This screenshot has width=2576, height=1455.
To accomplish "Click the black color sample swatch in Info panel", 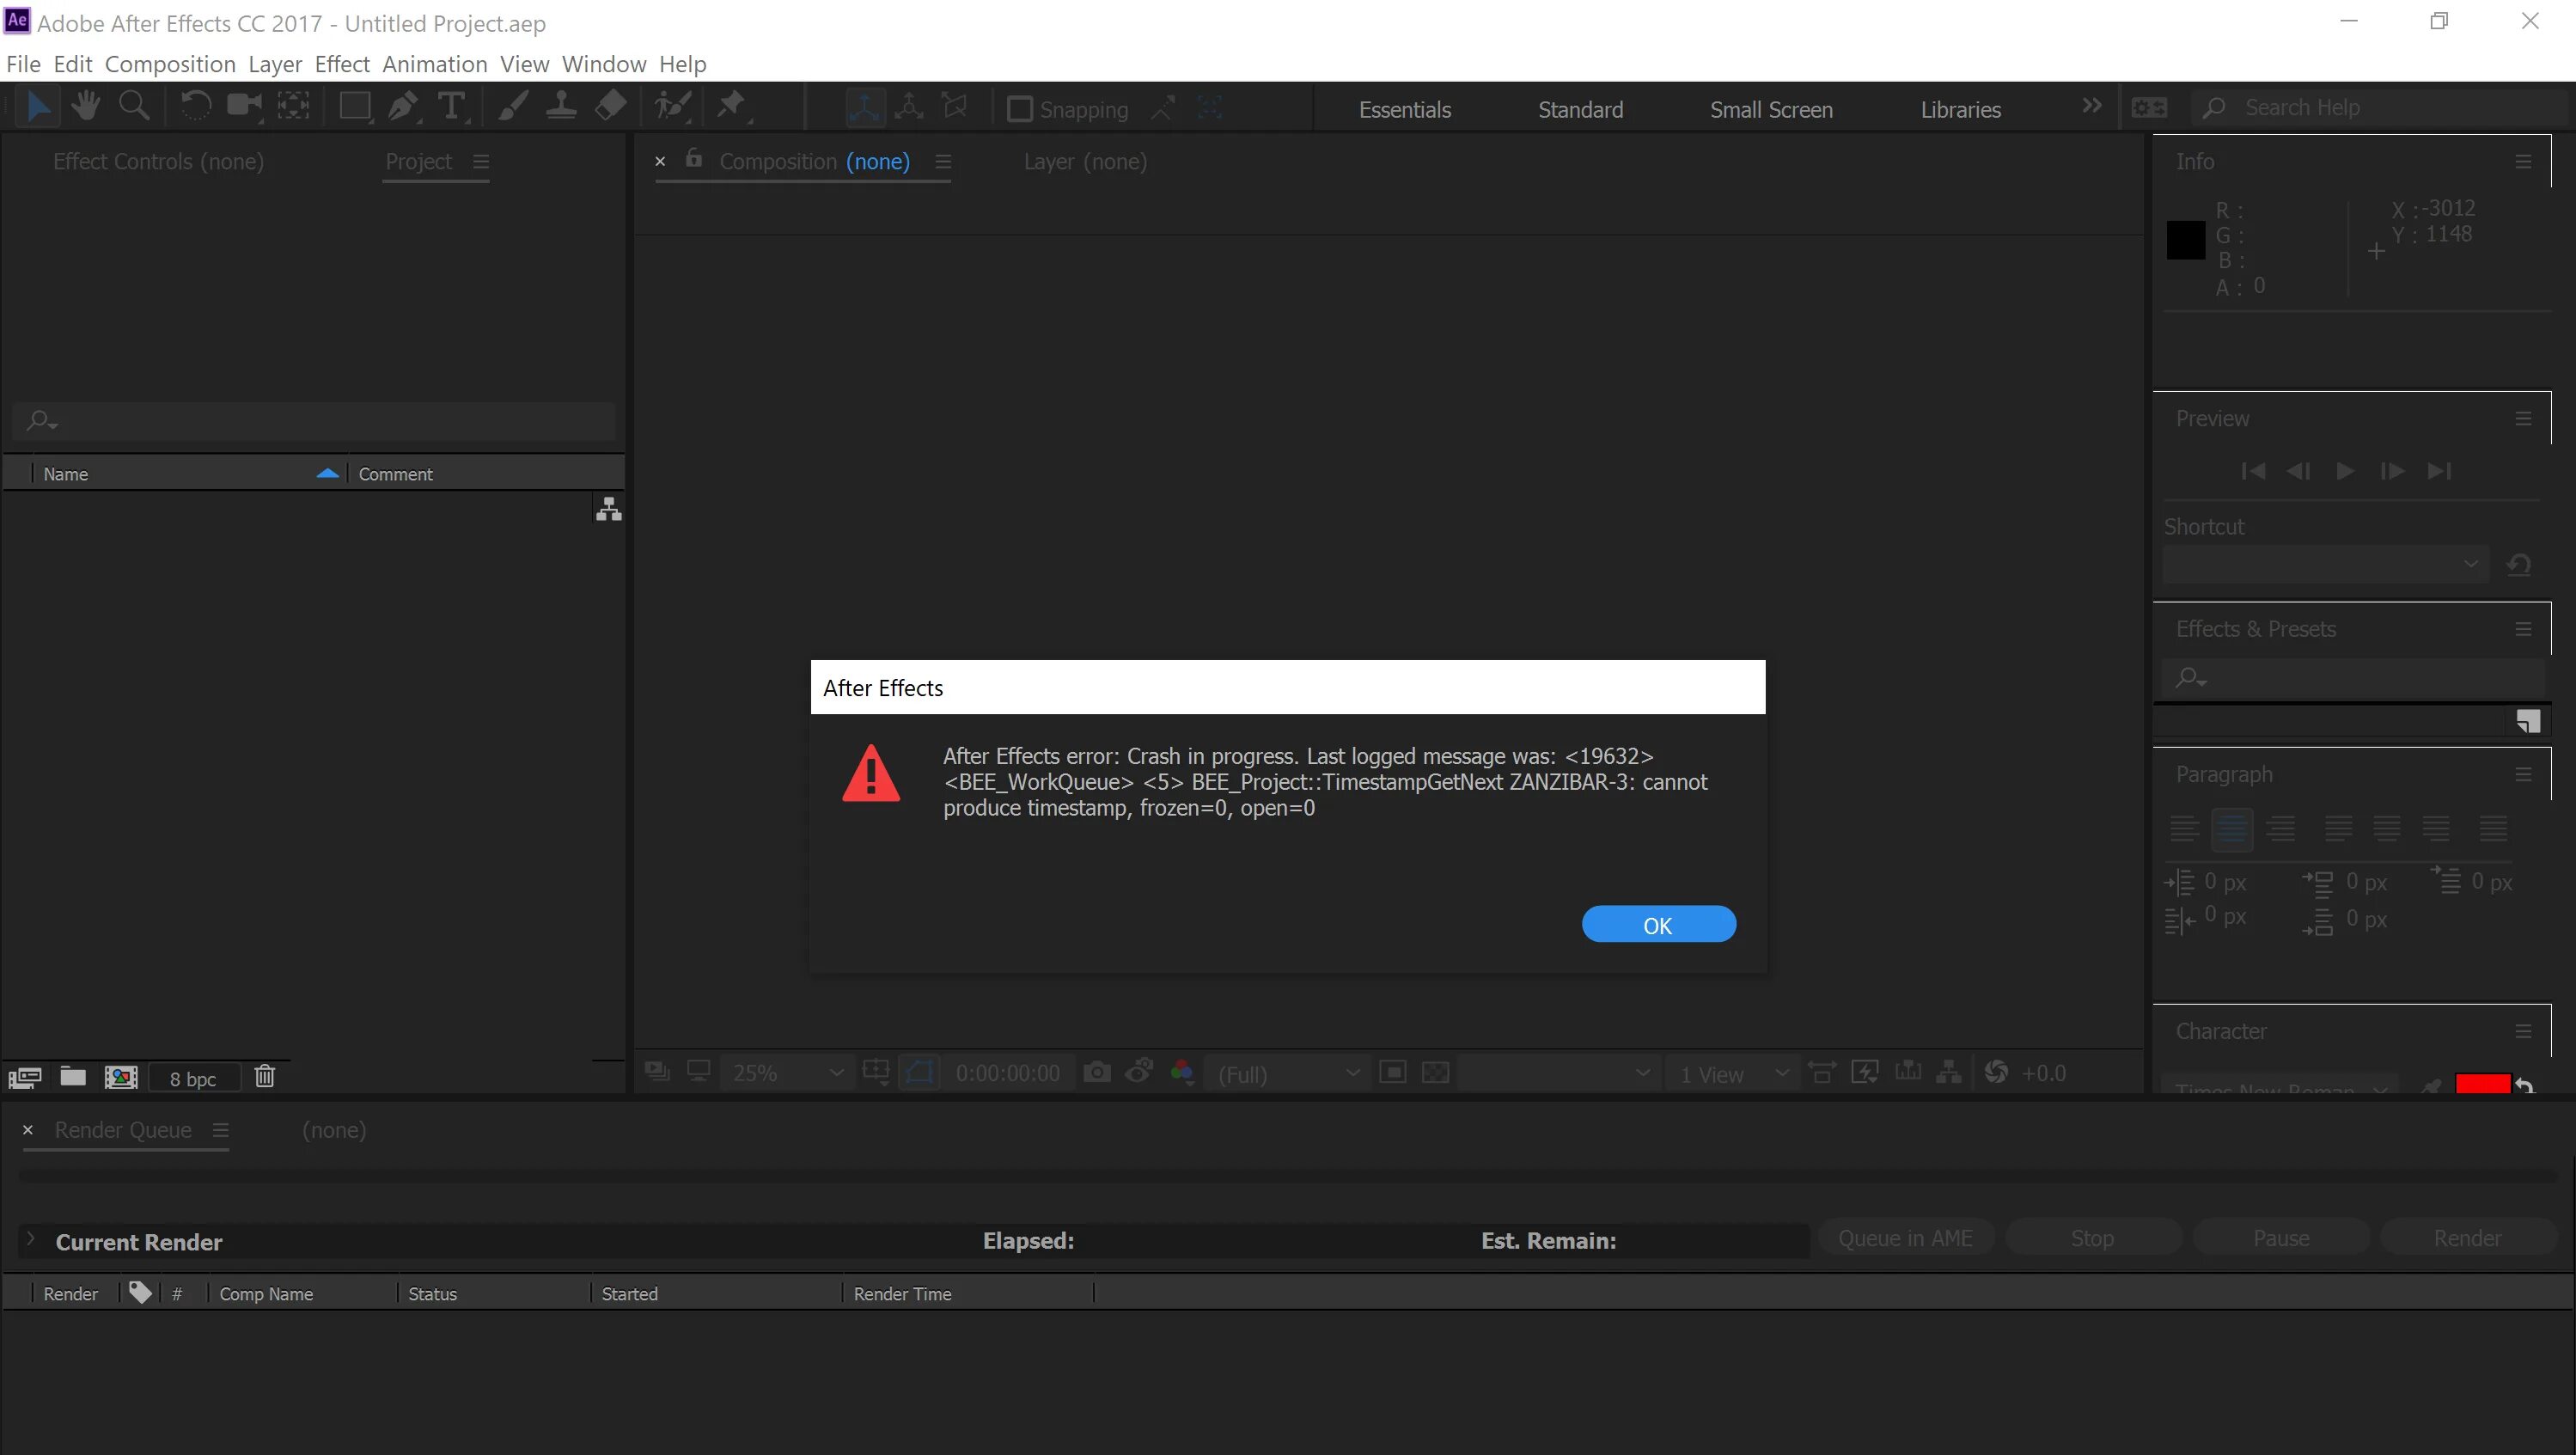I will [x=2186, y=240].
